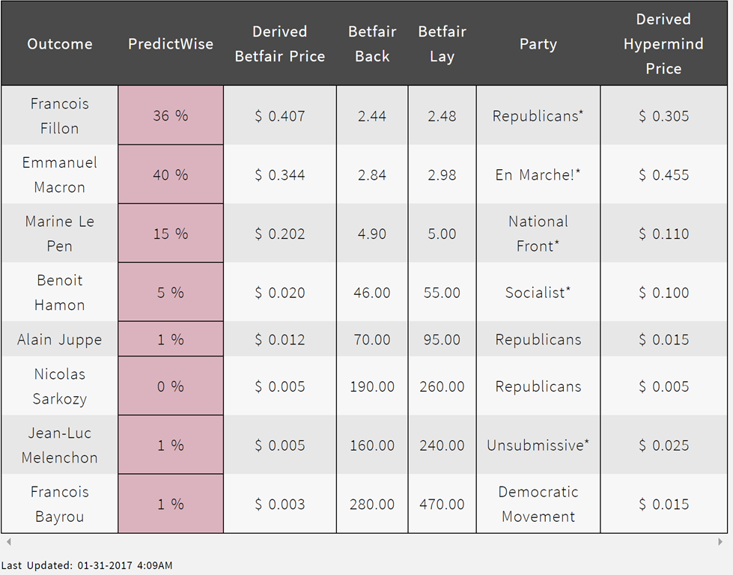Click the left scroll arrow of horizontal scrollbar

pyautogui.click(x=6, y=541)
